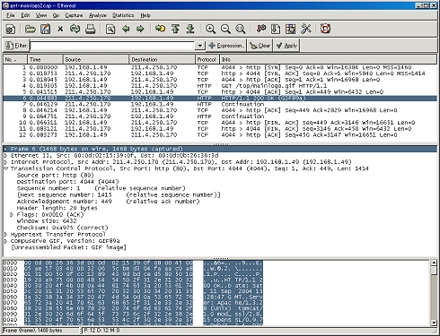Open Coloring Rules toolbar icon

[290, 29]
